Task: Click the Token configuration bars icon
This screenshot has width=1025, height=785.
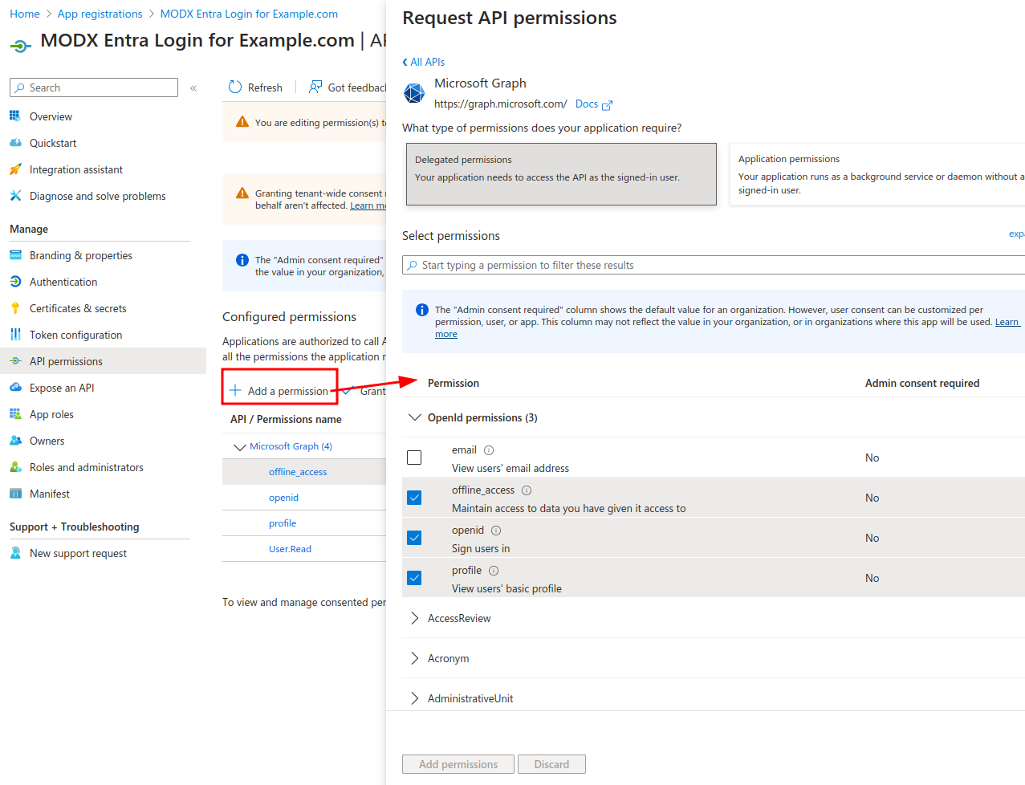Action: [15, 335]
